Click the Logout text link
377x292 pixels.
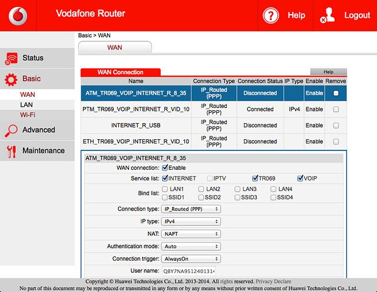point(357,15)
